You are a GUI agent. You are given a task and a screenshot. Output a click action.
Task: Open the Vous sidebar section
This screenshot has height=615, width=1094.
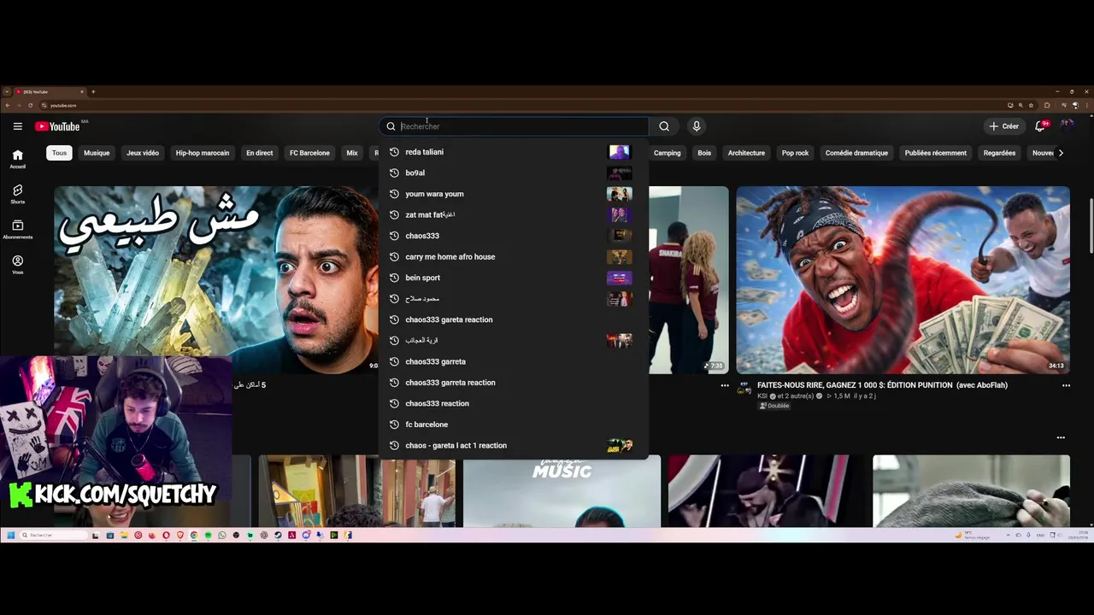pyautogui.click(x=17, y=265)
